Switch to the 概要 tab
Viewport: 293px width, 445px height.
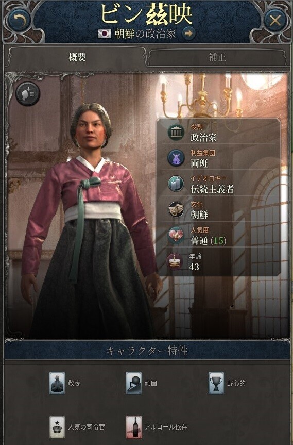point(77,57)
